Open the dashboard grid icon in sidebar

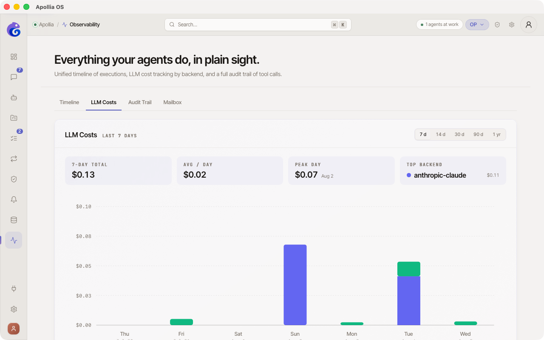[14, 57]
